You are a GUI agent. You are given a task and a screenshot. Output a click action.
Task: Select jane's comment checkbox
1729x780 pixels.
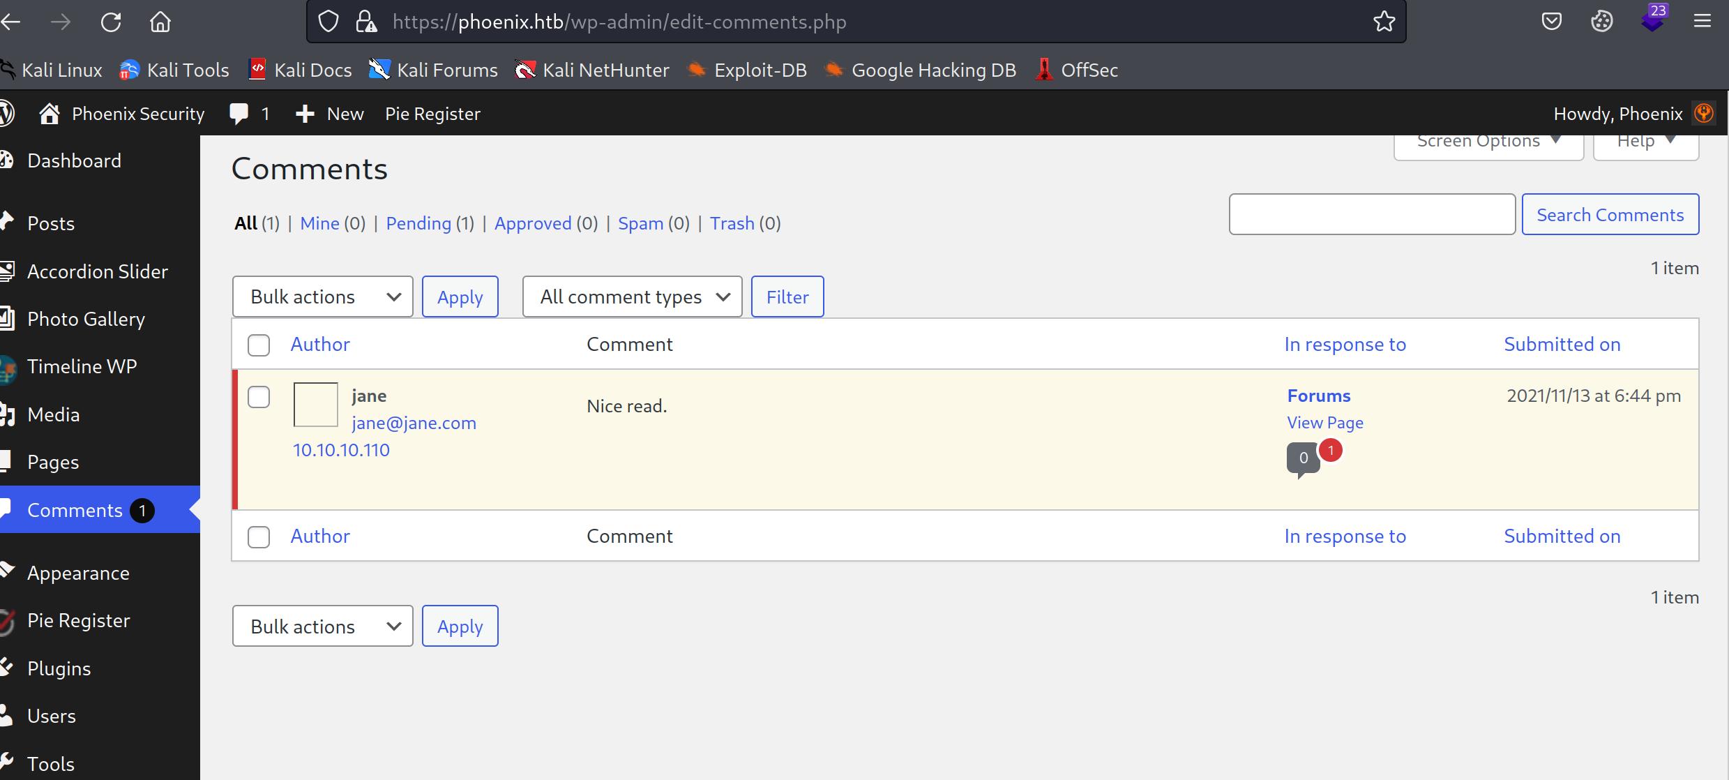(x=259, y=397)
